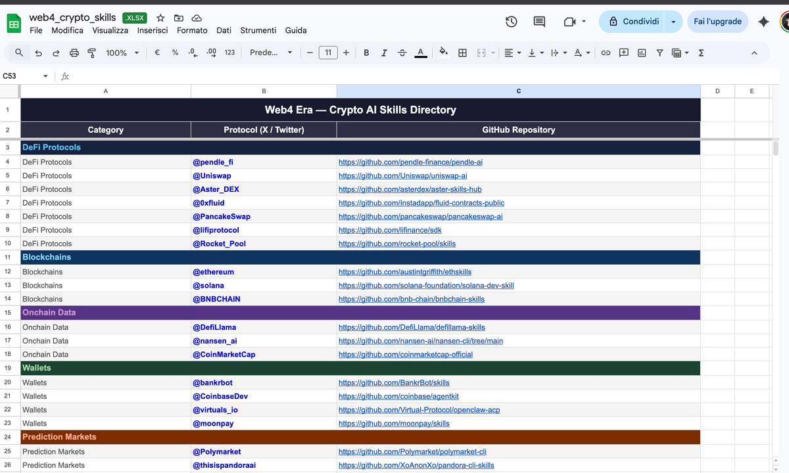Viewport: 789px width, 473px height.
Task: Open the text rotation dropdown
Action: (x=581, y=53)
